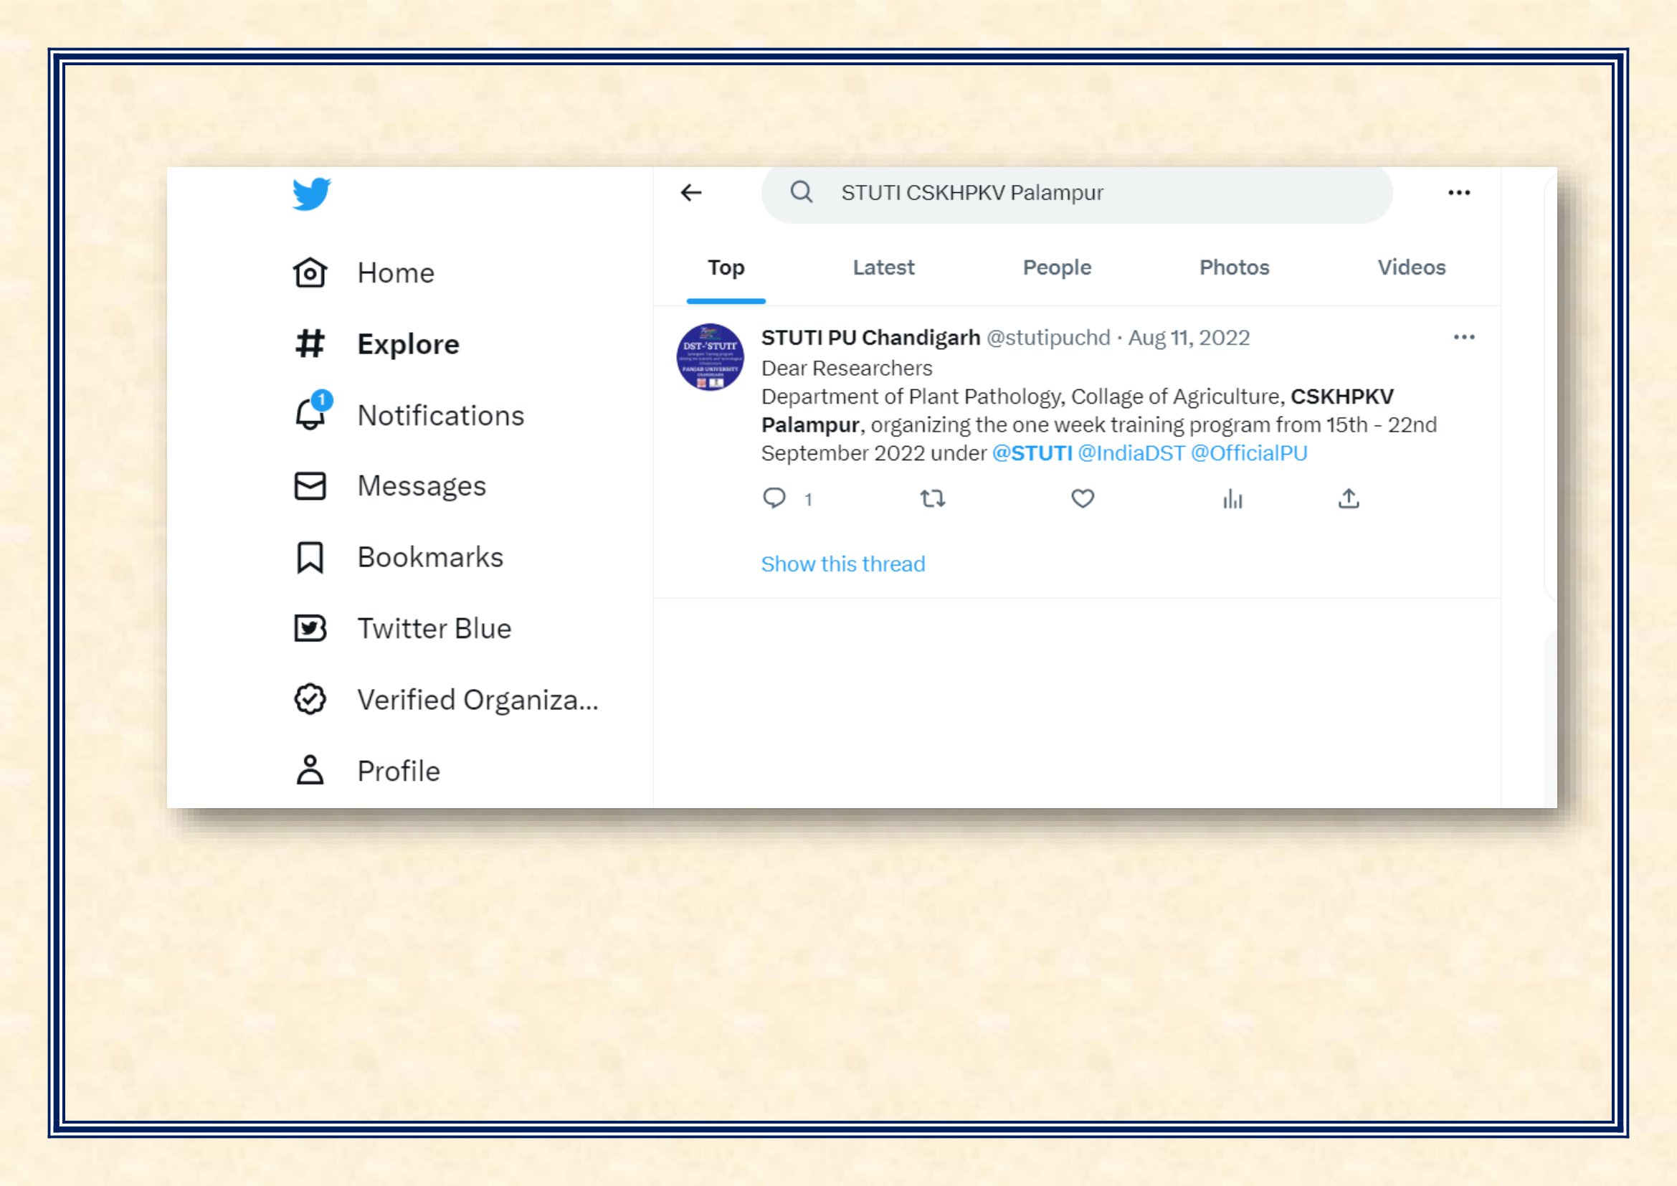Viewport: 1677px width, 1186px height.
Task: Open the Notifications bell icon
Action: pyautogui.click(x=311, y=412)
